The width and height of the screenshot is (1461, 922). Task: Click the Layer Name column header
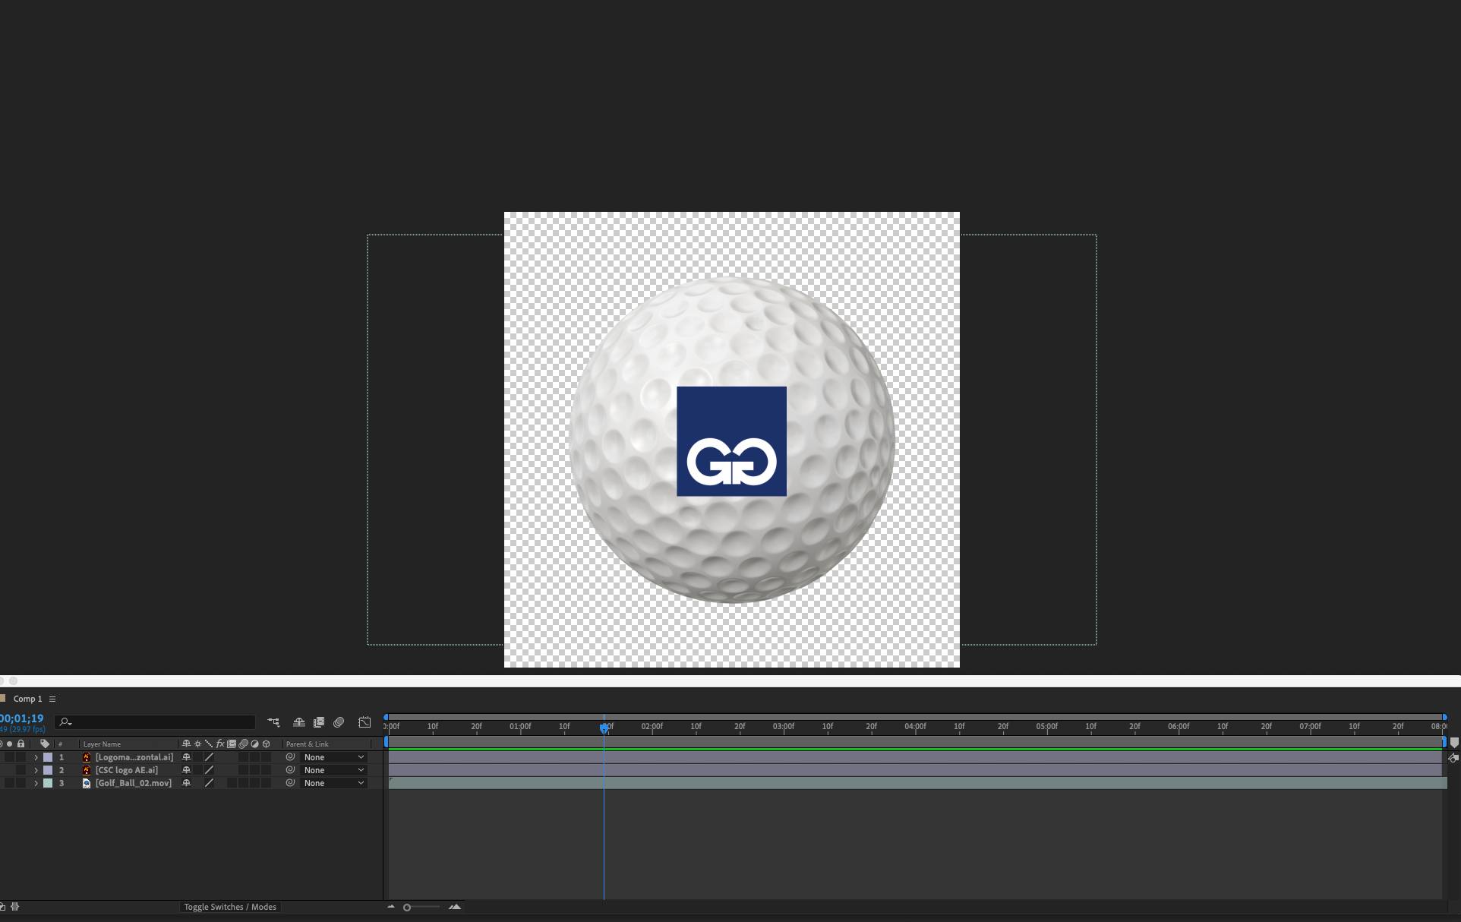click(102, 744)
